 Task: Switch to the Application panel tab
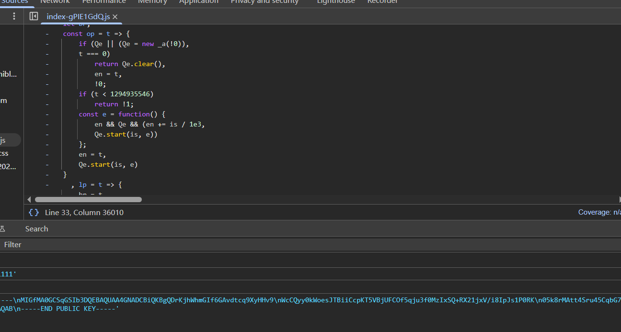pos(198,2)
